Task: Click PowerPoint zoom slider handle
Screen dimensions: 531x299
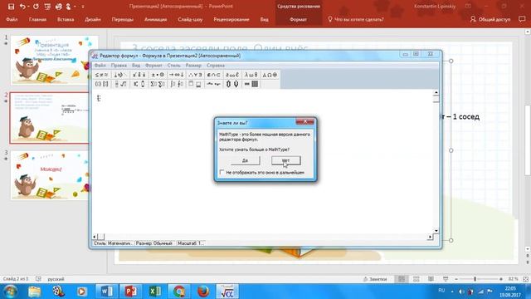Action: pyautogui.click(x=475, y=279)
